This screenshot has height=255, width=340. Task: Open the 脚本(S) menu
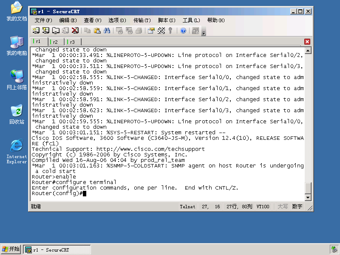click(x=167, y=20)
